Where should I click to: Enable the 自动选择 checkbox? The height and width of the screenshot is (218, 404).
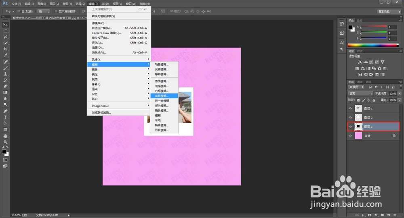pos(19,11)
